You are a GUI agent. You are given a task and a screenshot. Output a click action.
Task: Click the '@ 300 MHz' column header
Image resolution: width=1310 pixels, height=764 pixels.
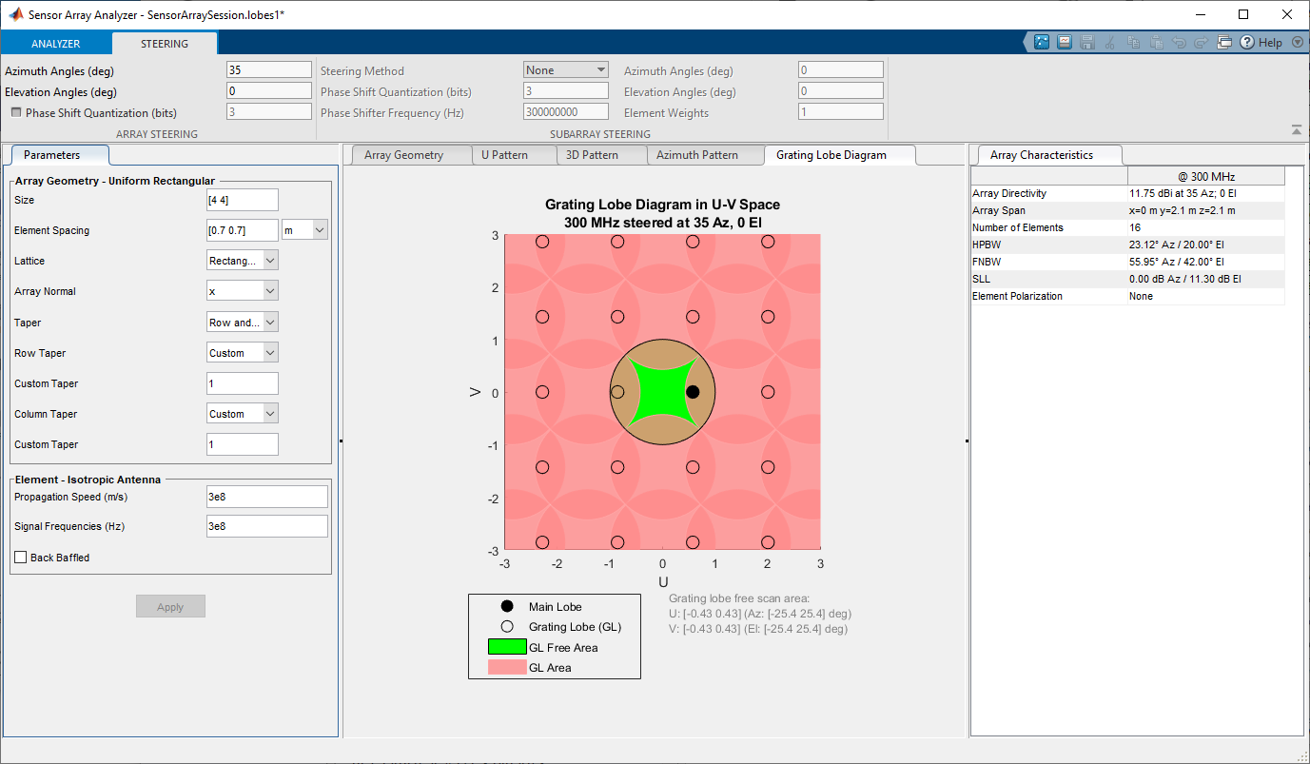coord(1206,176)
